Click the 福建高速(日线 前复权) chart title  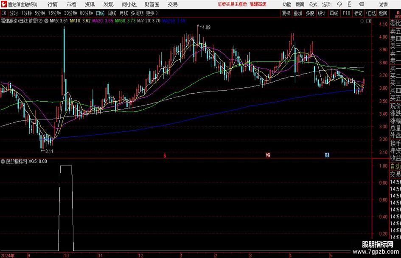(22, 21)
